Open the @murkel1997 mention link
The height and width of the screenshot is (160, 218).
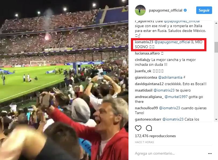coord(176,97)
